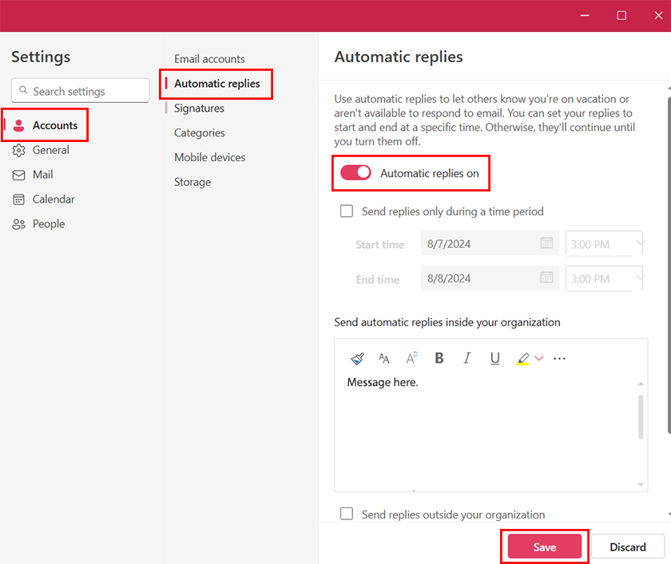Open Email accounts settings
Screen dimensions: 671x564
pos(209,59)
